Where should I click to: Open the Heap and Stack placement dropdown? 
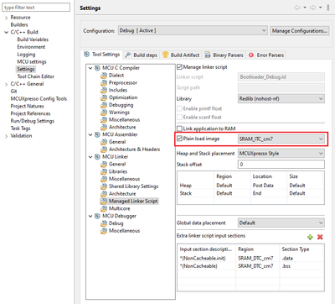click(x=281, y=154)
